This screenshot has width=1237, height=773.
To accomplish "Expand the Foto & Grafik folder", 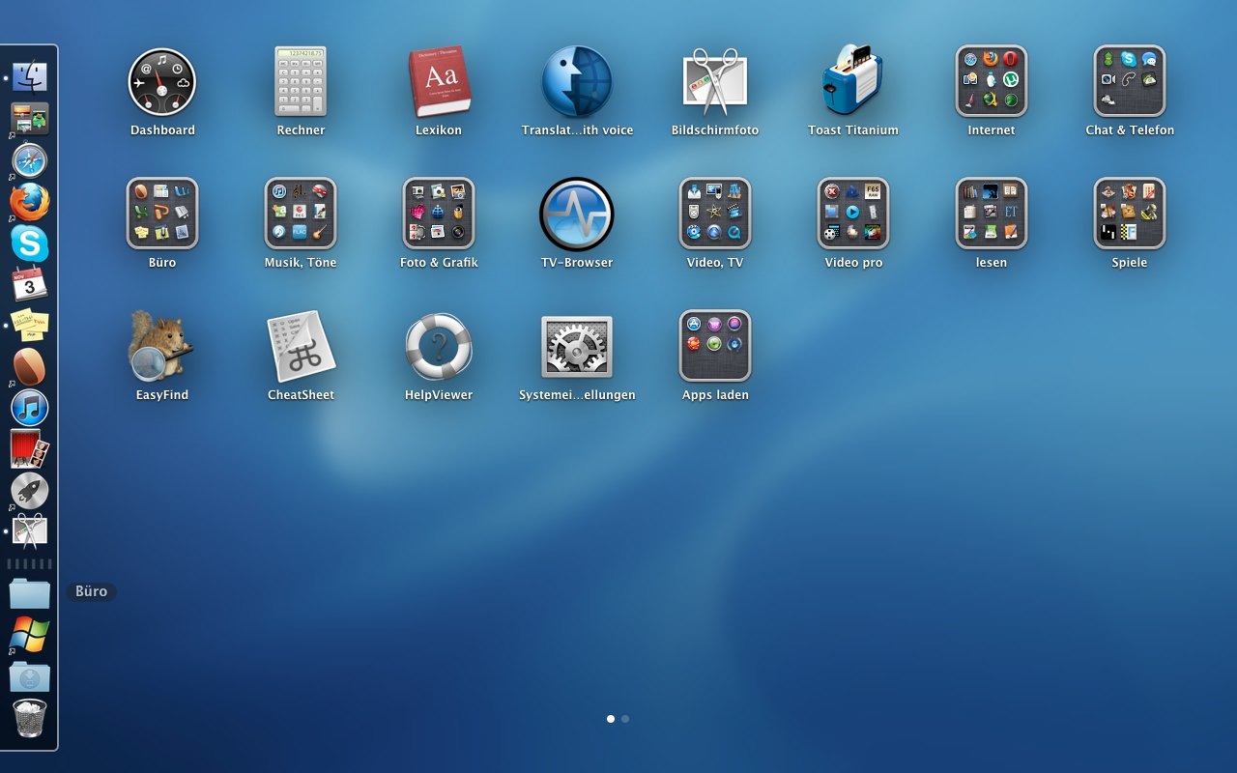I will coord(439,214).
